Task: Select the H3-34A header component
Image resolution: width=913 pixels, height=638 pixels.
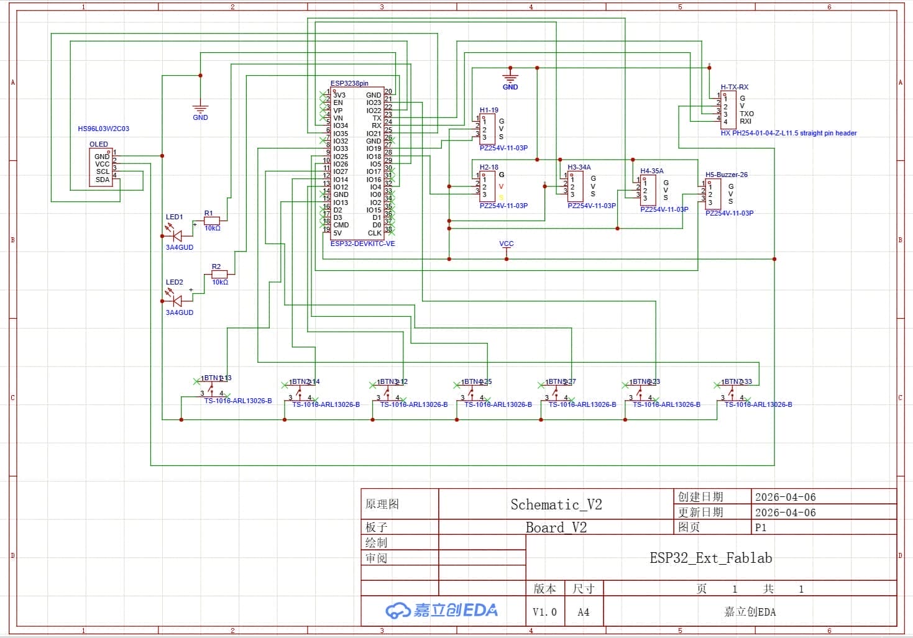Action: [575, 186]
